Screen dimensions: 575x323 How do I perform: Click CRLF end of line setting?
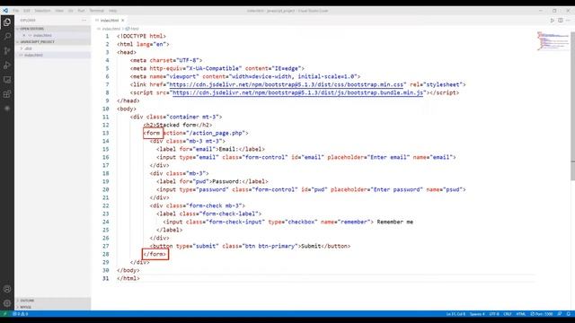click(x=508, y=314)
